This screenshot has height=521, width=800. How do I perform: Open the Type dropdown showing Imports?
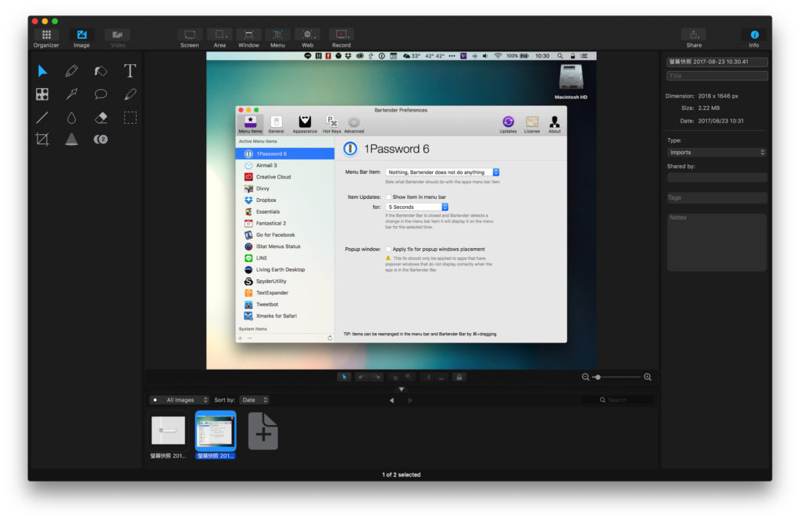pyautogui.click(x=716, y=153)
